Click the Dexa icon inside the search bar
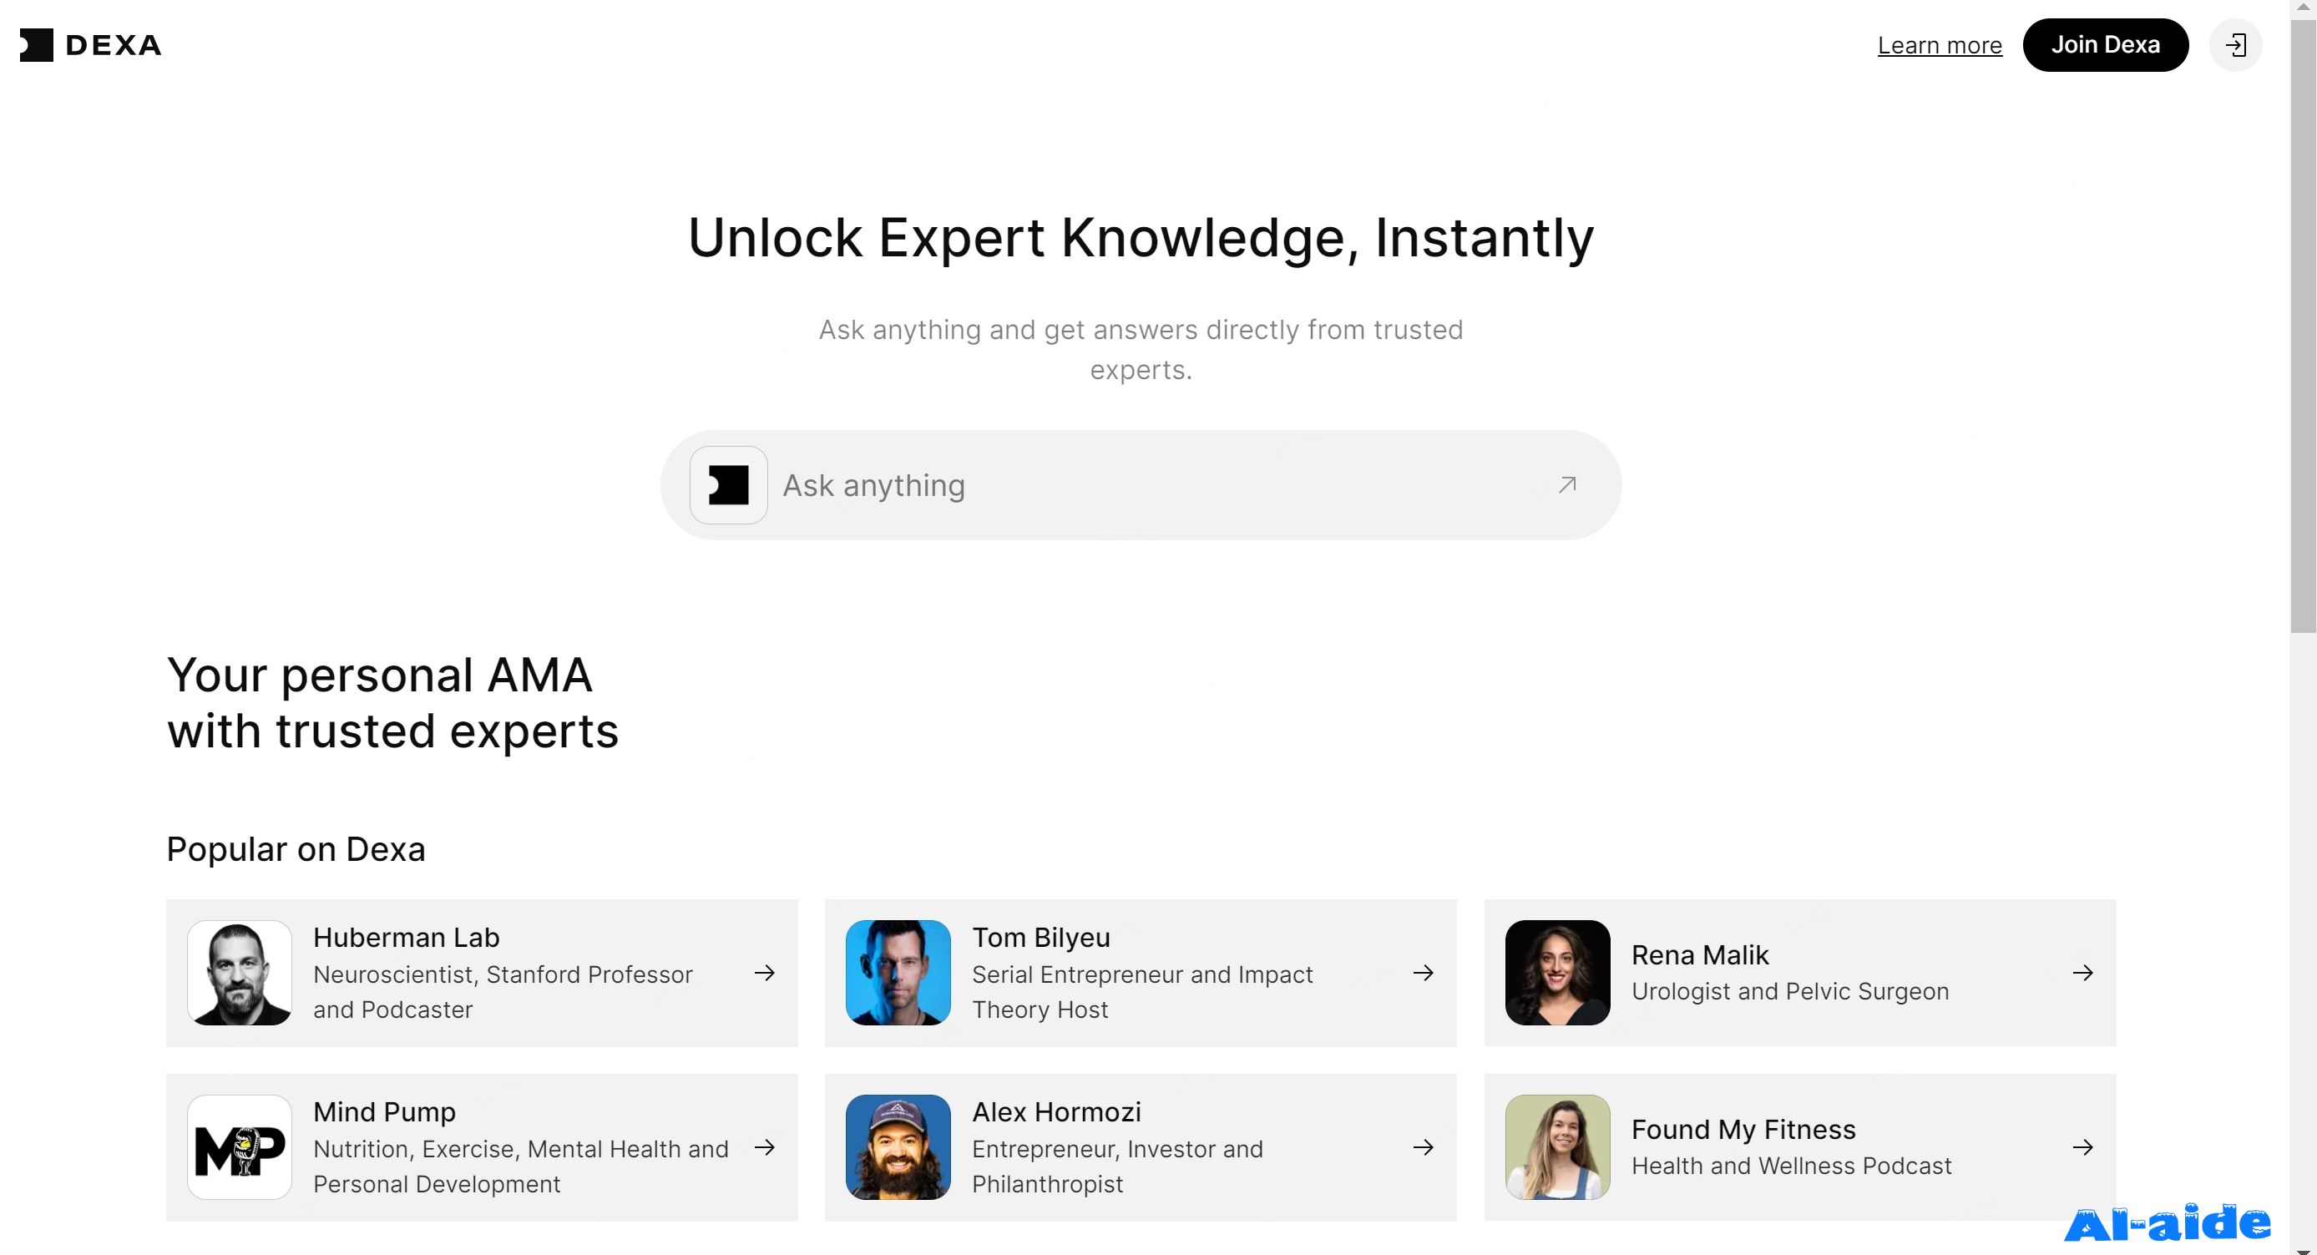Image resolution: width=2317 pixels, height=1255 pixels. click(x=729, y=485)
